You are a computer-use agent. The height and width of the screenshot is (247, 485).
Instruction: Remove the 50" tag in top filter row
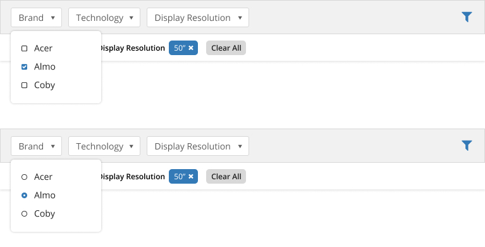click(x=191, y=47)
